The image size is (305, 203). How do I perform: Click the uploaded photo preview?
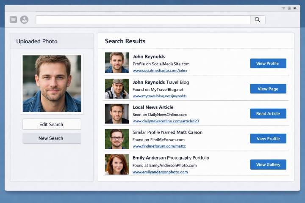click(52, 83)
